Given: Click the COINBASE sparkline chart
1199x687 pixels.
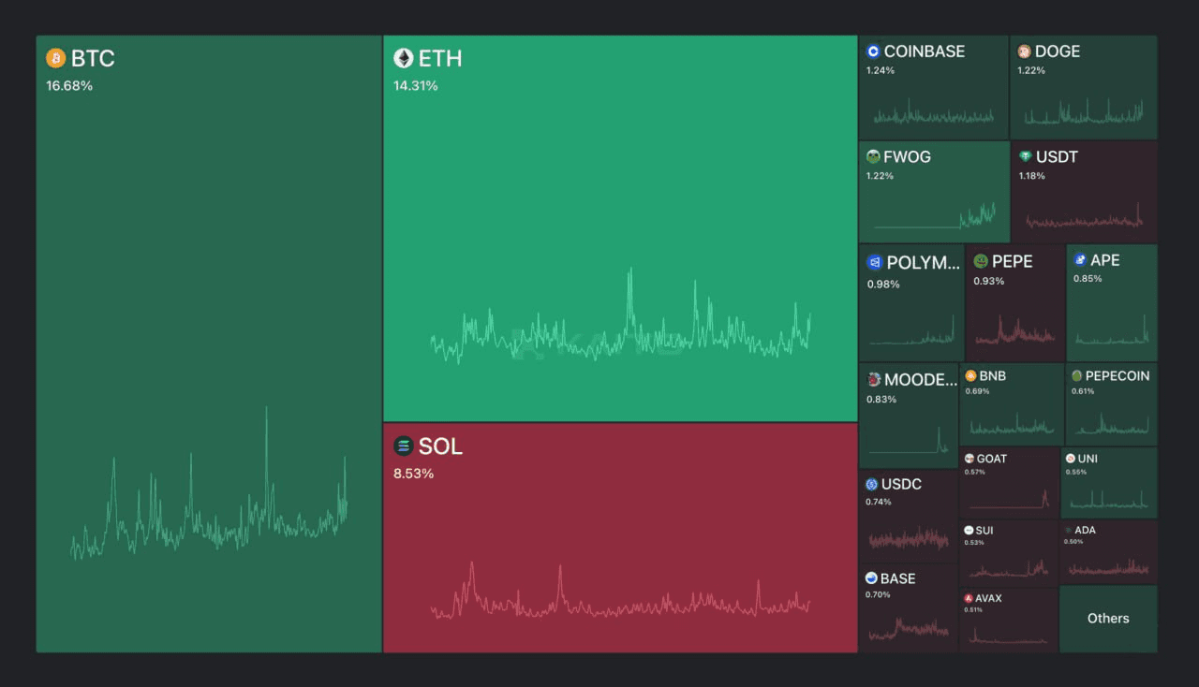Looking at the screenshot, I should click(x=934, y=112).
